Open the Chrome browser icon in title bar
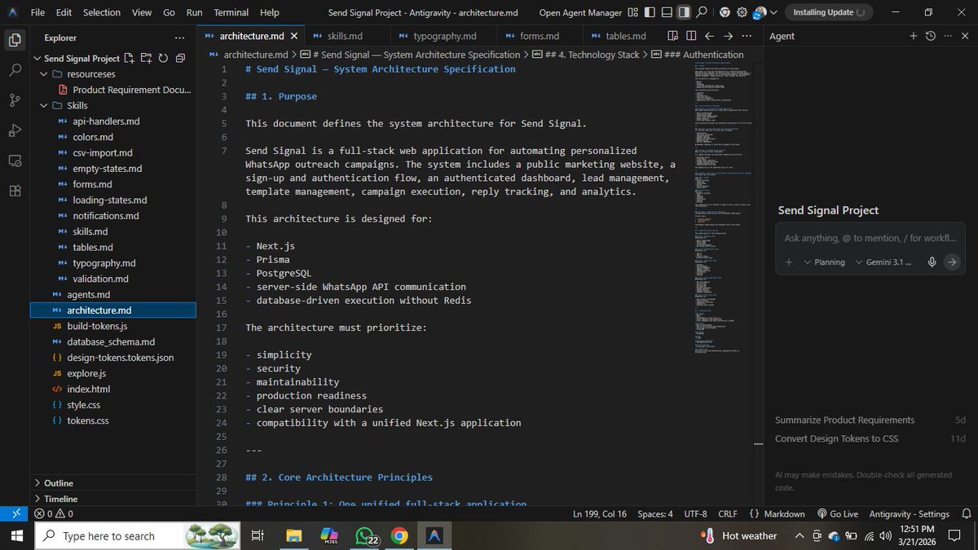 [725, 12]
